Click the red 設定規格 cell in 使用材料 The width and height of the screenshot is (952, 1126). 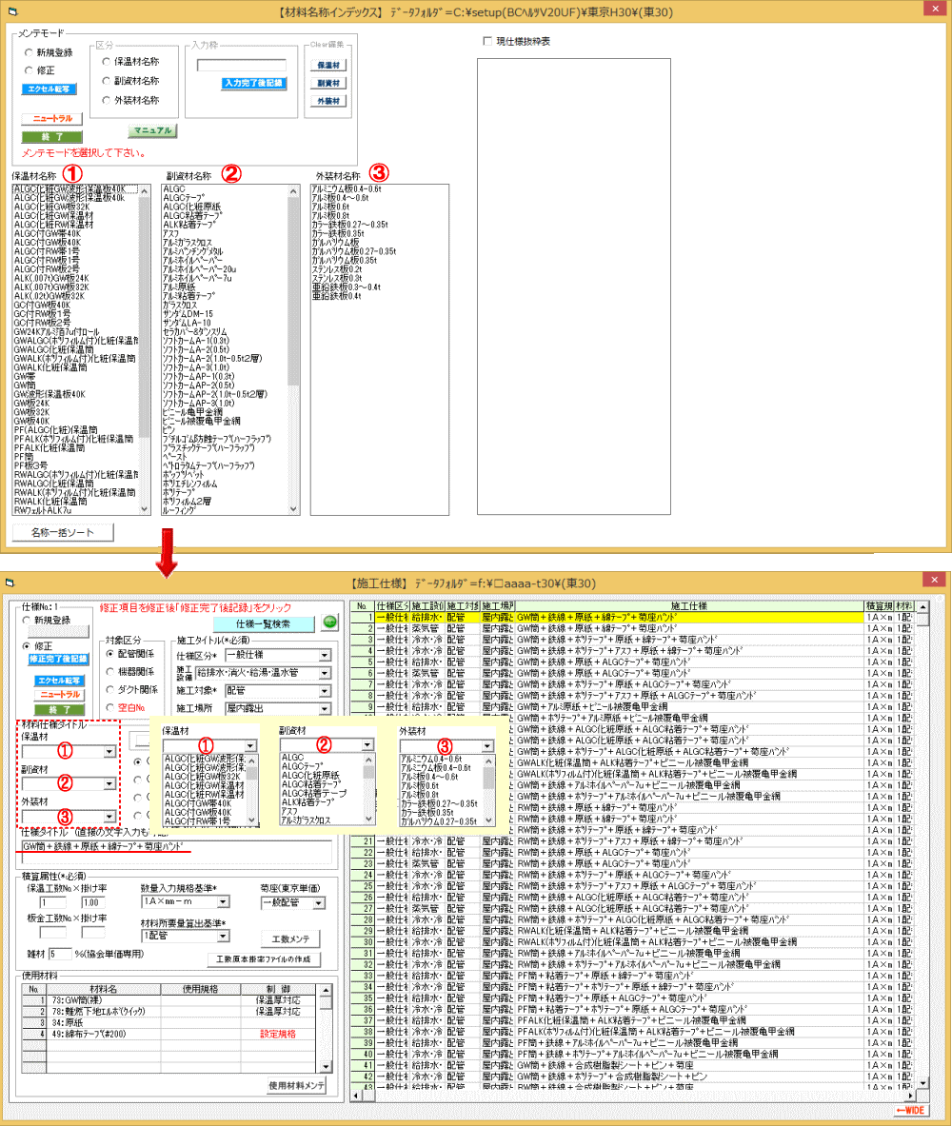[x=277, y=1034]
